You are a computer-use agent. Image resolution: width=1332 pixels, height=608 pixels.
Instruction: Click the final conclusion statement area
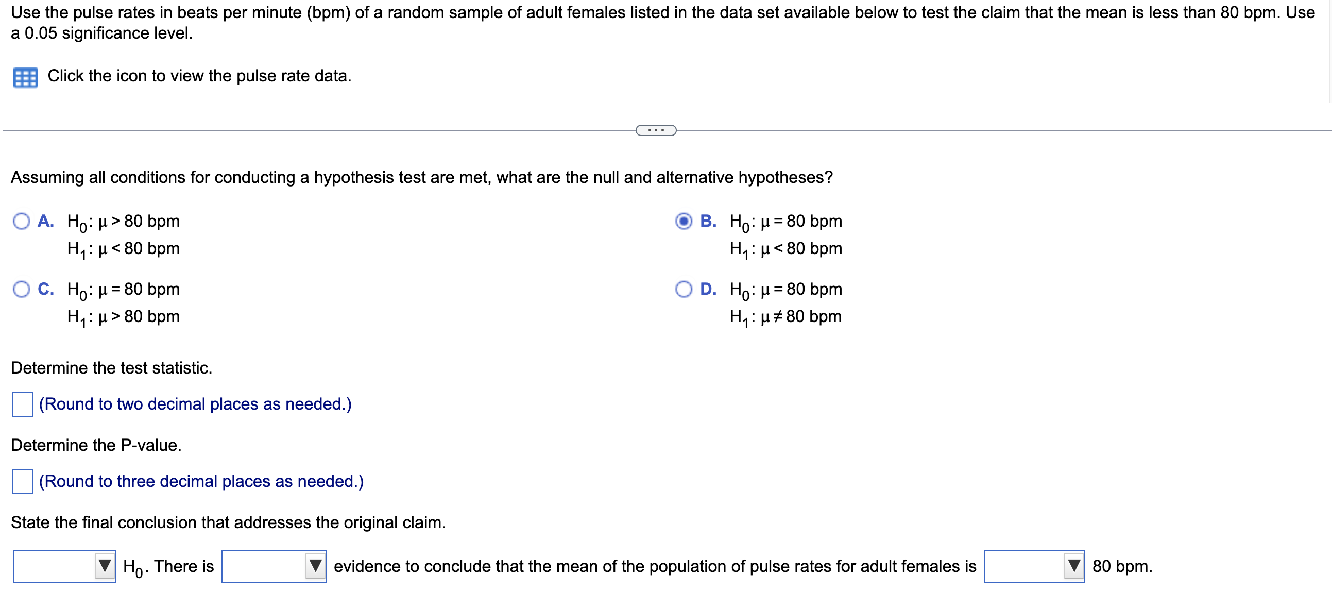click(229, 522)
